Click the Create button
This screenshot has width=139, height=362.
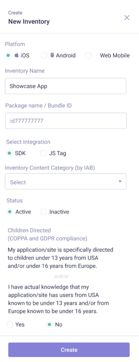point(69,350)
